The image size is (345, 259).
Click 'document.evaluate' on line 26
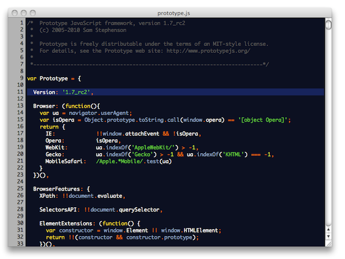point(95,196)
